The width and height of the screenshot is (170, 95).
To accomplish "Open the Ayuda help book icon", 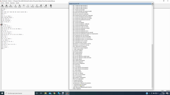I will (46, 6).
